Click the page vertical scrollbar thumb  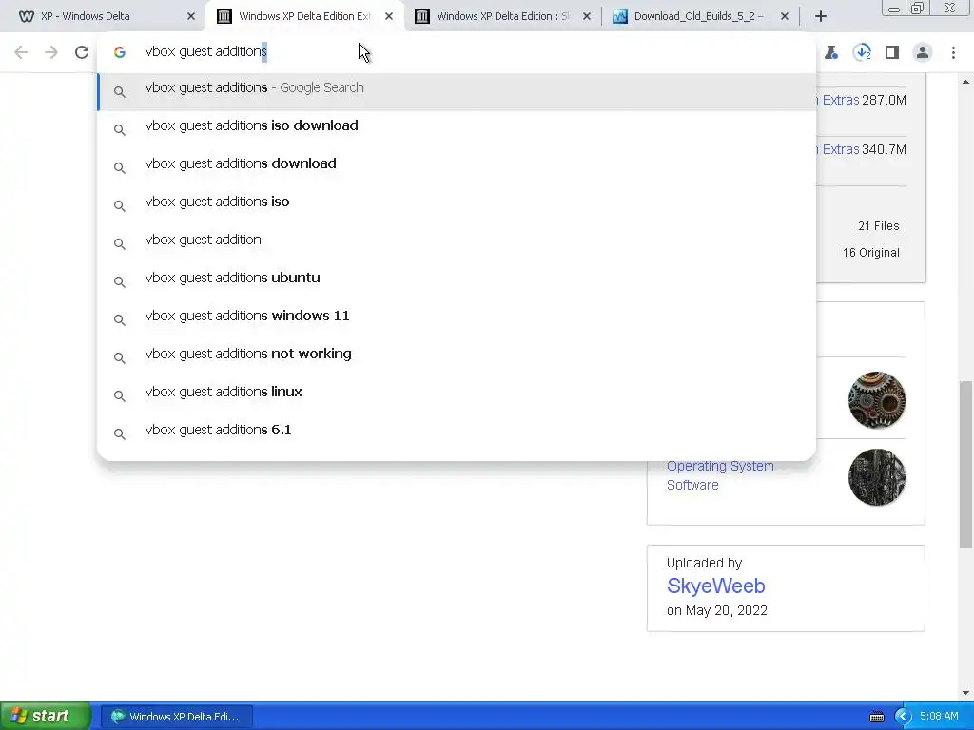[x=965, y=464]
